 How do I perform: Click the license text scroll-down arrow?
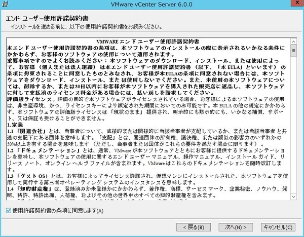click(293, 196)
